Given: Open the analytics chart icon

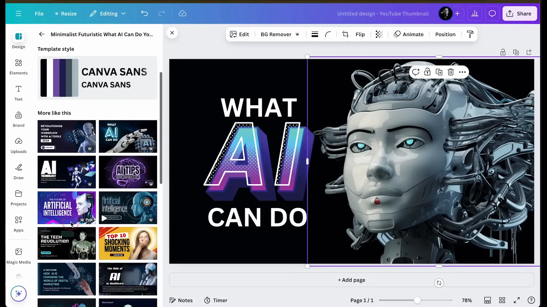Looking at the screenshot, I should pos(475,13).
